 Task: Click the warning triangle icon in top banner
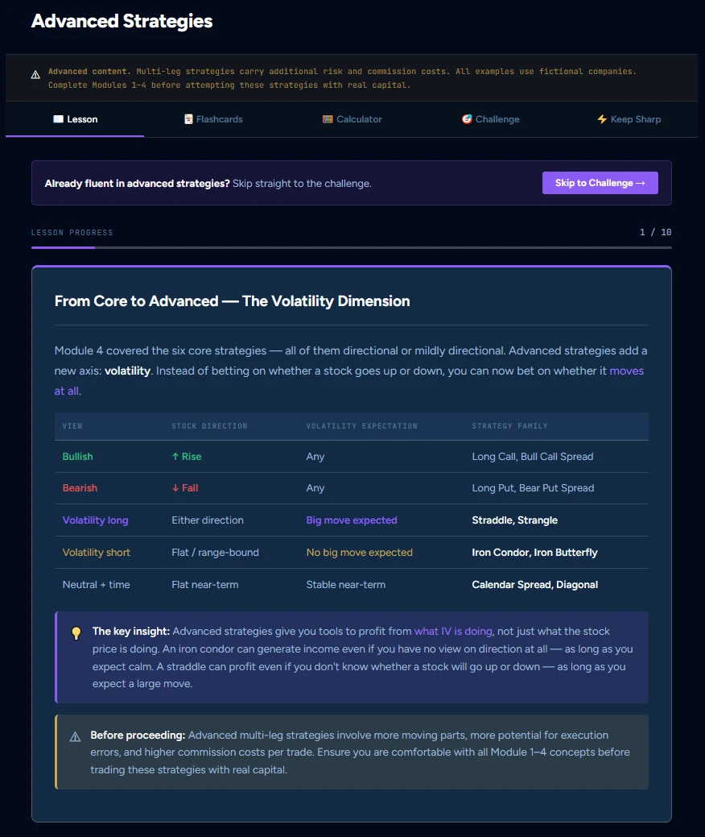coord(35,75)
